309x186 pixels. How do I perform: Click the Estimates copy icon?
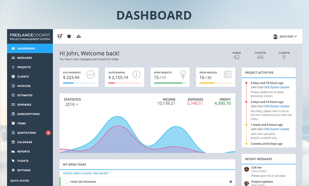(13, 95)
